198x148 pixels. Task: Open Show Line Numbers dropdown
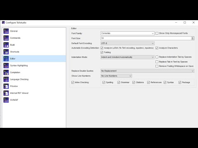116,76
